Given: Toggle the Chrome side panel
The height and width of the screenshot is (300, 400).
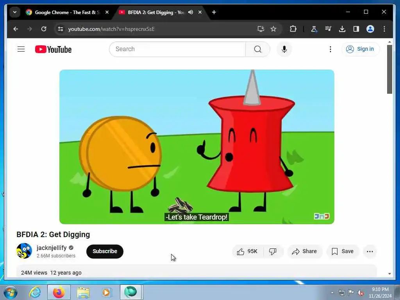Looking at the screenshot, I should tap(356, 29).
